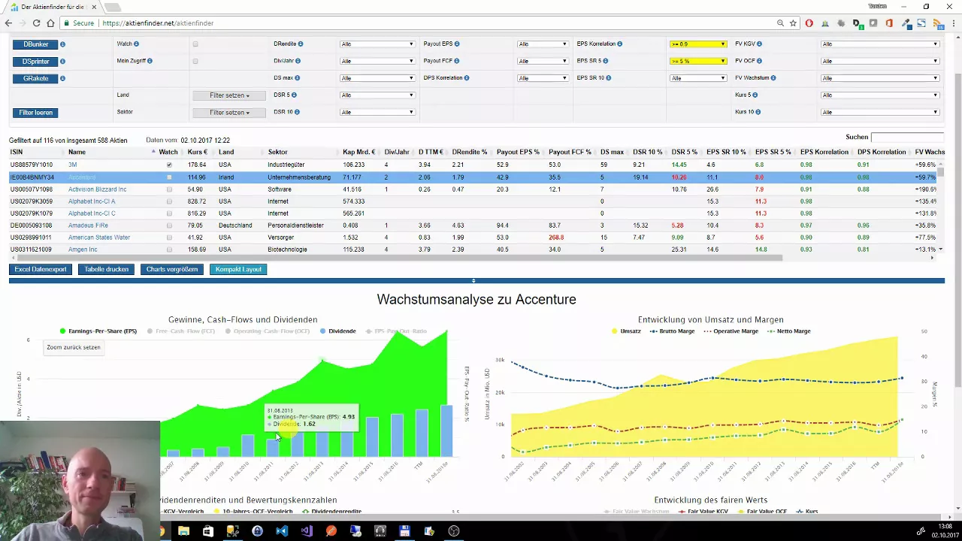Check Watch box for Amadeus FiRe row
Image resolution: width=962 pixels, height=541 pixels.
[169, 225]
